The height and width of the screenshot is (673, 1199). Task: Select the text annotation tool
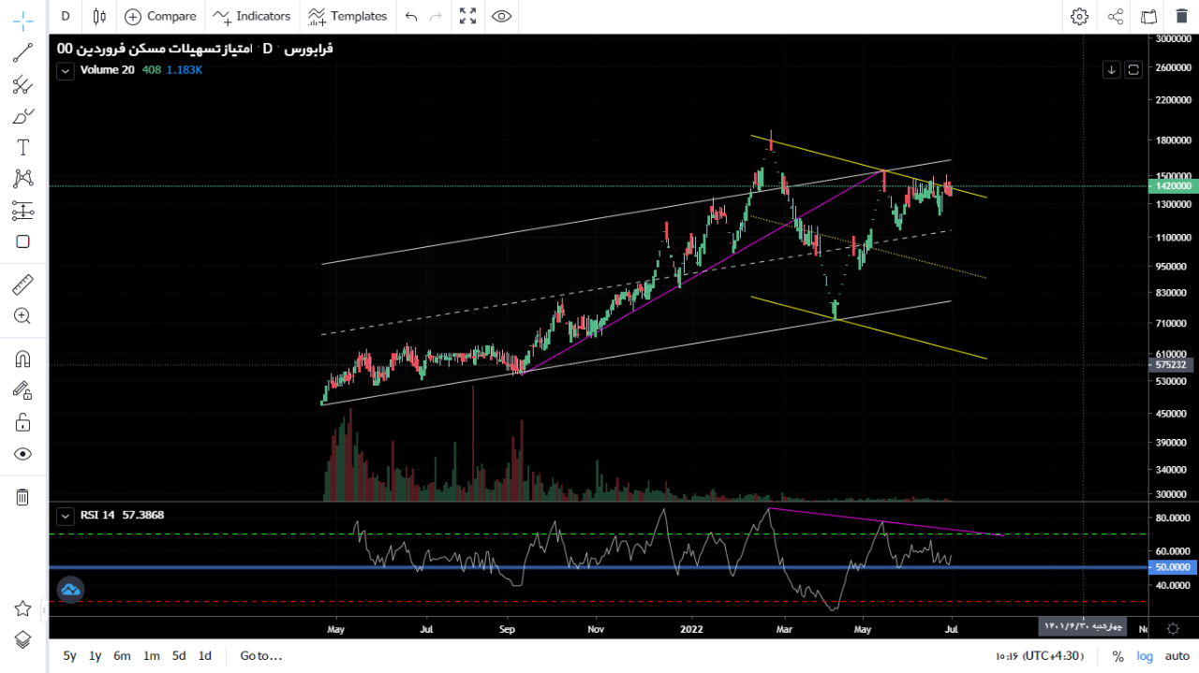[22, 147]
